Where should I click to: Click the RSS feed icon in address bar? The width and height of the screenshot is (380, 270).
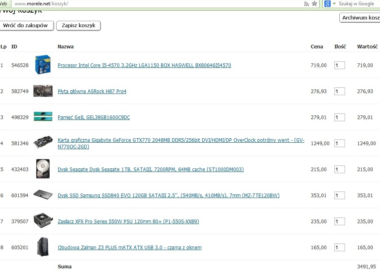[x=307, y=4]
